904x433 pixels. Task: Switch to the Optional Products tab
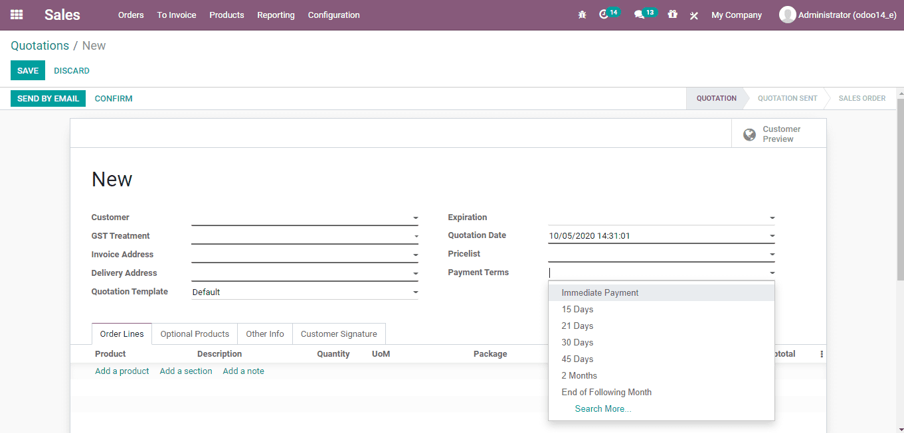click(x=194, y=334)
